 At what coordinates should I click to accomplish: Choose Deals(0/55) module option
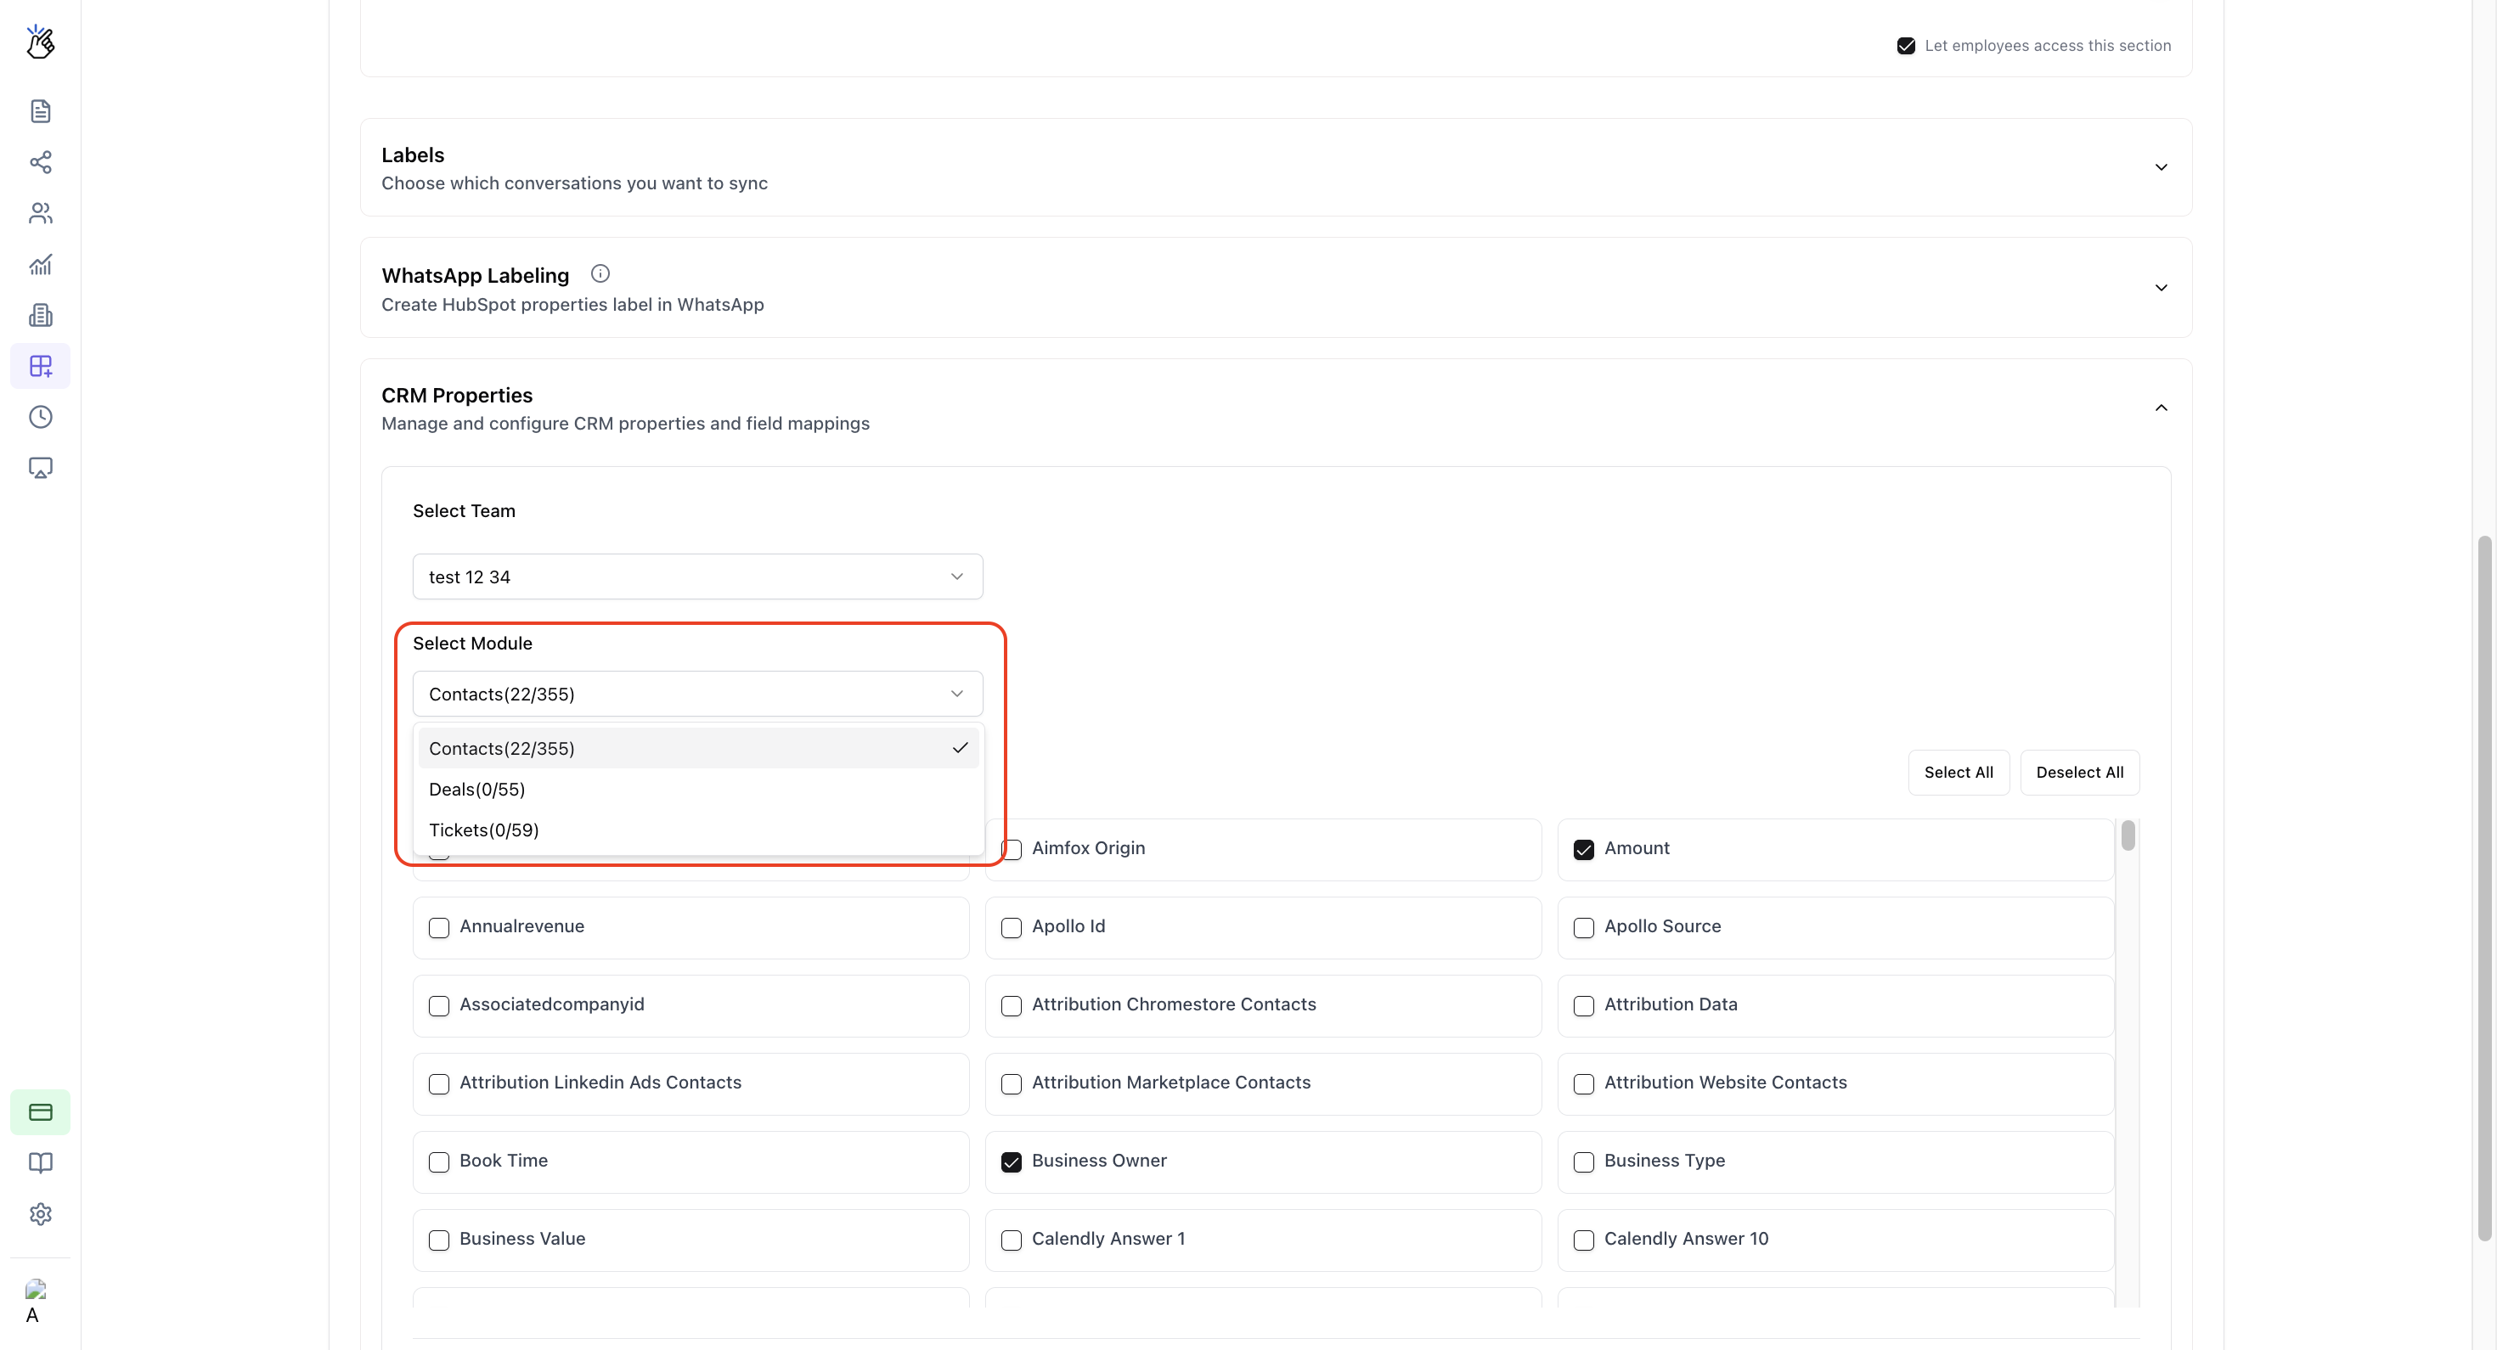click(x=477, y=789)
